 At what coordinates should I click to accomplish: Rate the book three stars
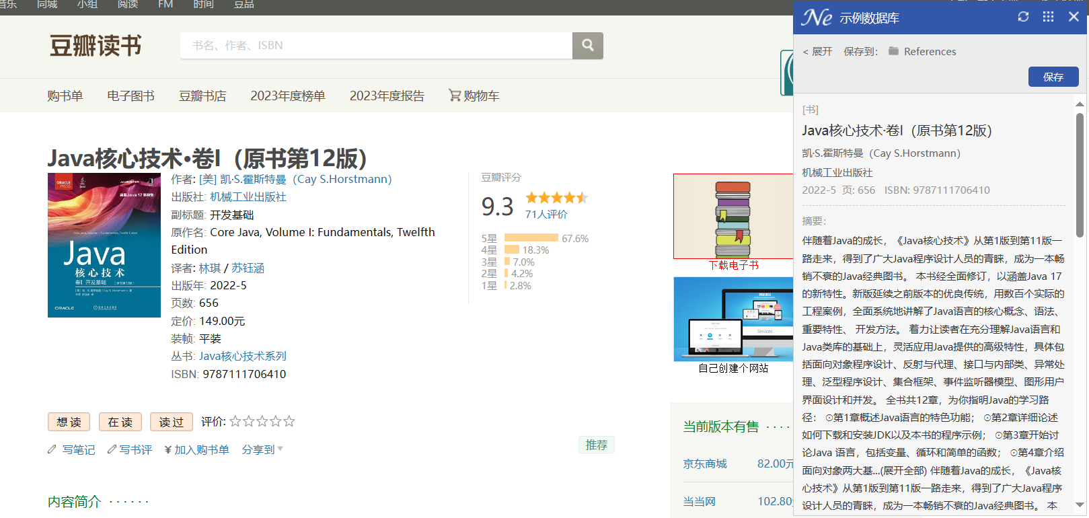pos(262,421)
